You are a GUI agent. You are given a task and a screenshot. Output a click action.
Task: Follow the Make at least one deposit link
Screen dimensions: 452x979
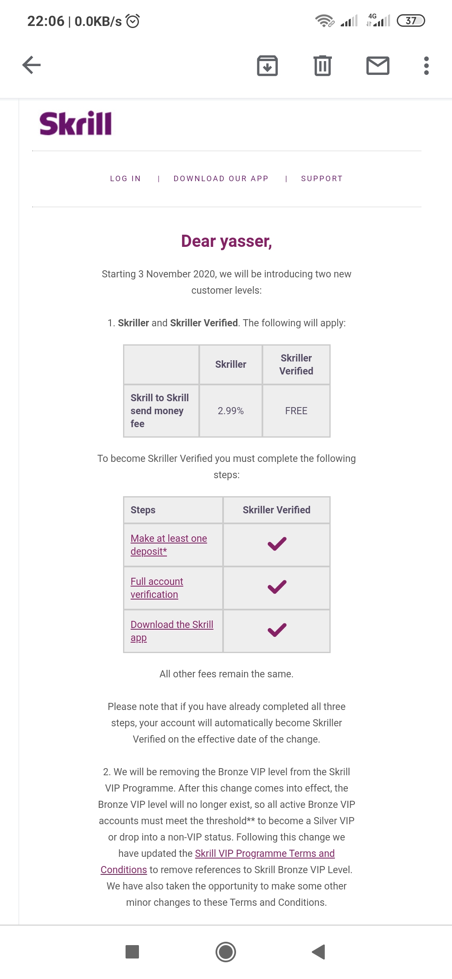click(x=169, y=539)
